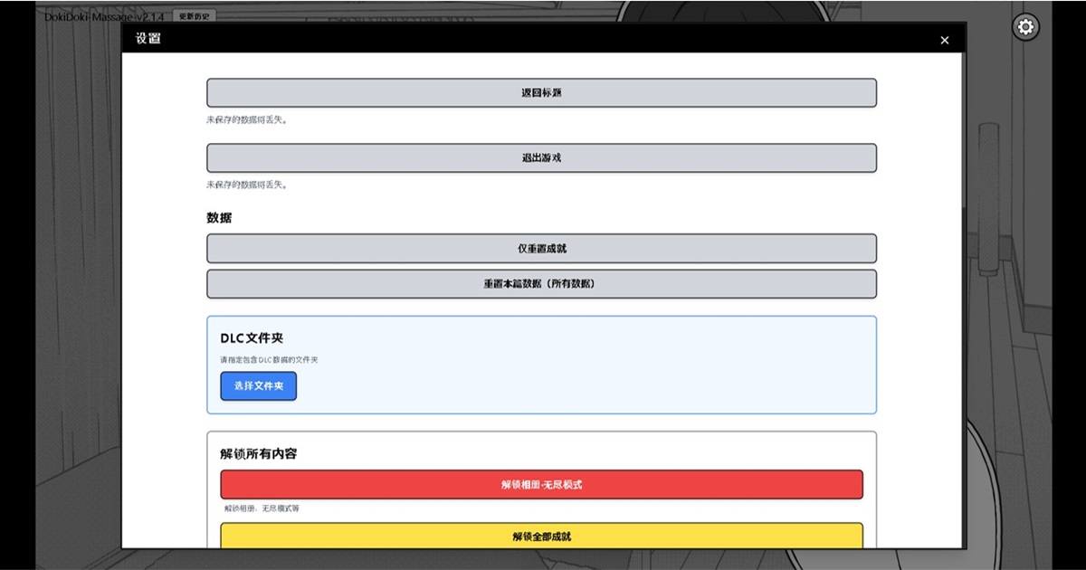Click the 退出游戏 button
This screenshot has height=570, width=1086.
point(541,157)
